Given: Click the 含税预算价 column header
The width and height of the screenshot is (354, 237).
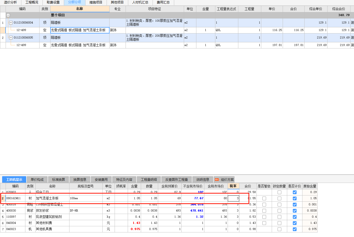Looking at the screenshot, I should [x=170, y=186].
